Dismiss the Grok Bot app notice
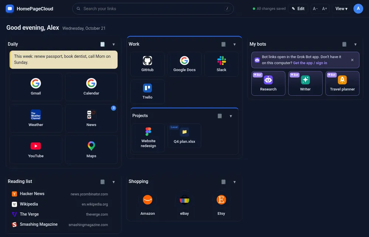This screenshot has width=369, height=237. 352,60
